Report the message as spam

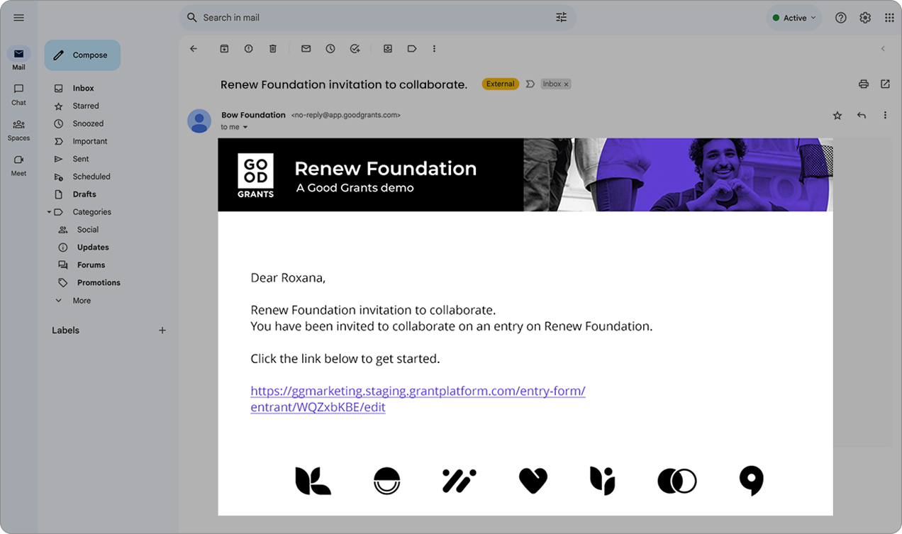[x=248, y=48]
